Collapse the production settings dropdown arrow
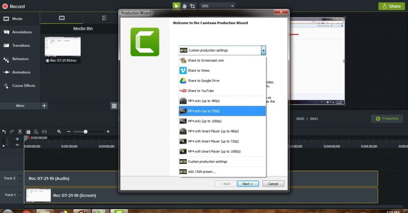 click(263, 50)
